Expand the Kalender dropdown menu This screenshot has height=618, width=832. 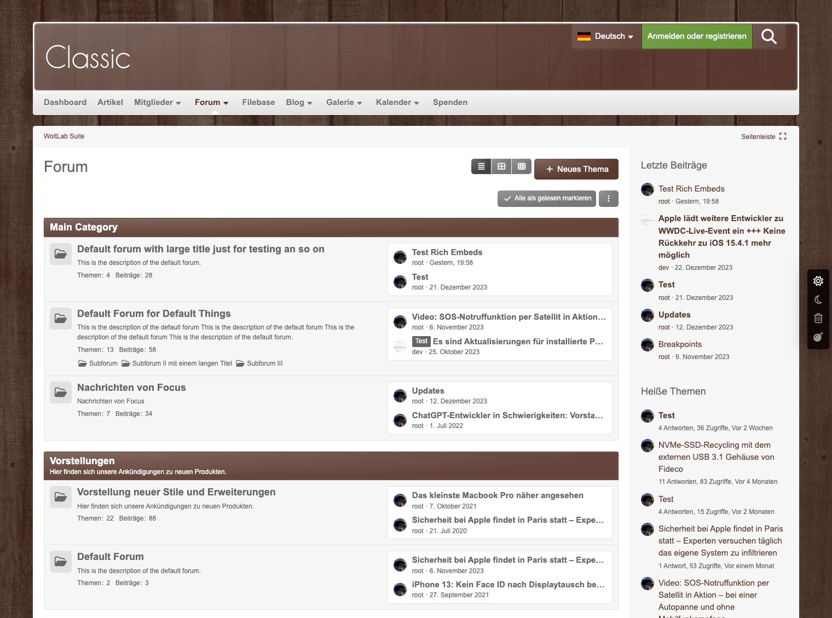397,102
